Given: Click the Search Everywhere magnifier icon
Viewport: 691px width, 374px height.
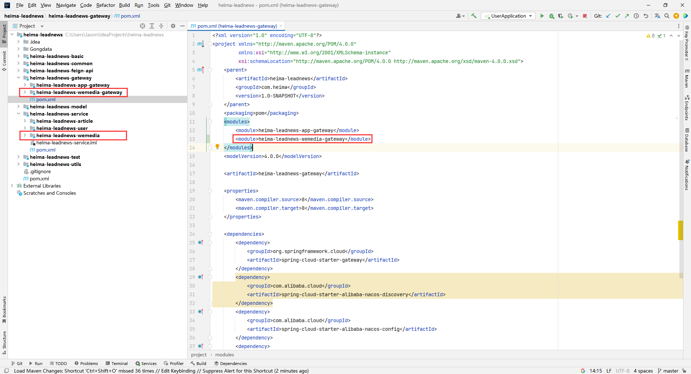Looking at the screenshot, I should (667, 16).
